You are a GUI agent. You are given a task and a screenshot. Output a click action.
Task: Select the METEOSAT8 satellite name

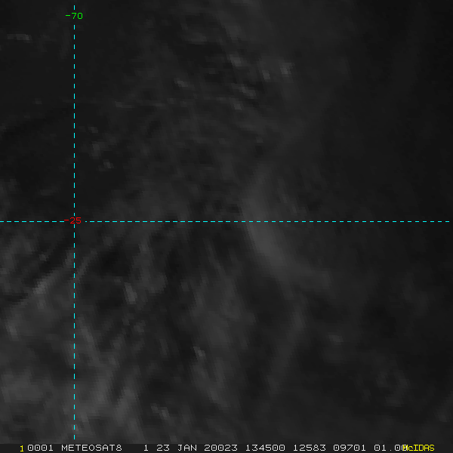91,448
